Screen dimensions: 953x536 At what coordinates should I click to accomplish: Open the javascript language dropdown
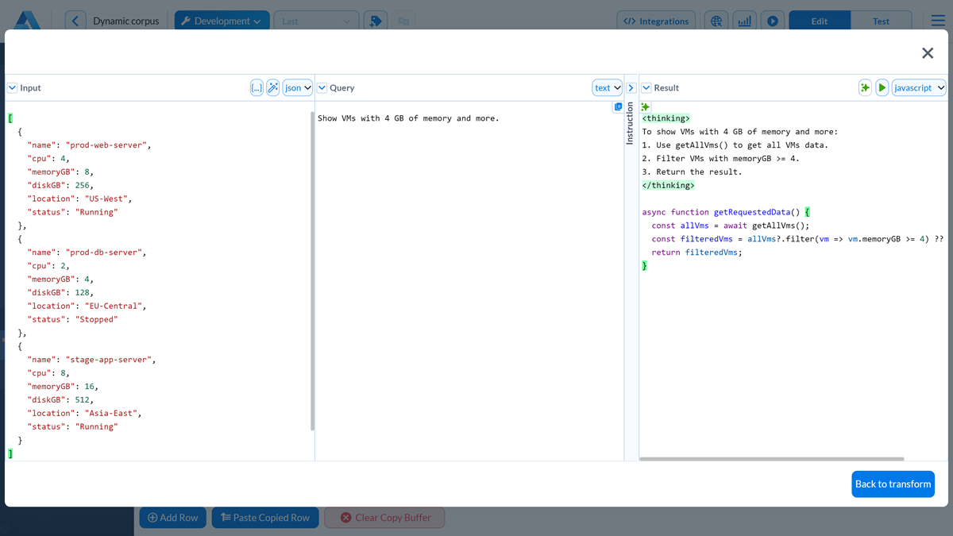919,88
